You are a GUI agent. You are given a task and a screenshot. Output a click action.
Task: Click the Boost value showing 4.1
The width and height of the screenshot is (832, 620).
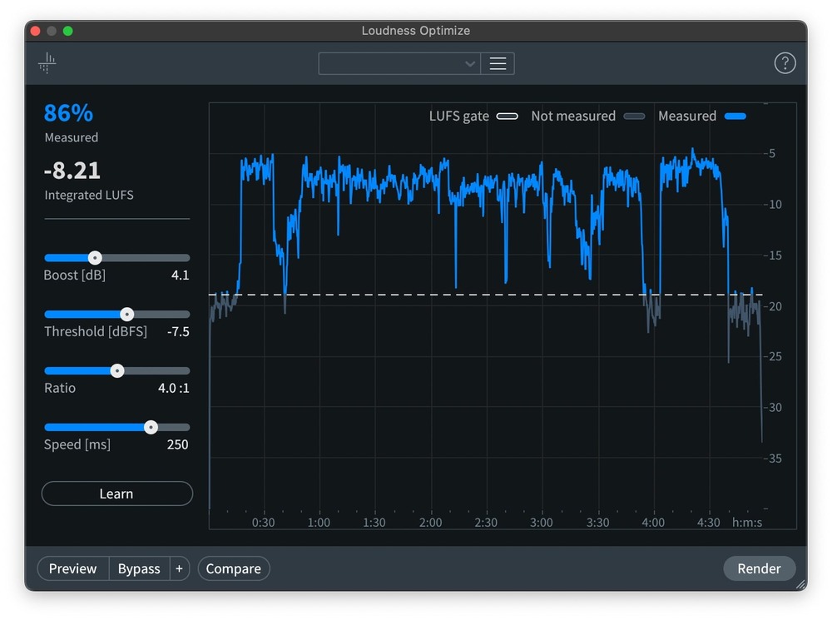click(181, 275)
